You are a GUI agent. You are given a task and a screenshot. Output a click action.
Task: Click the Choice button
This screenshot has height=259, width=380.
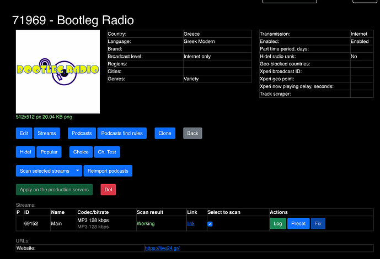[x=81, y=152]
